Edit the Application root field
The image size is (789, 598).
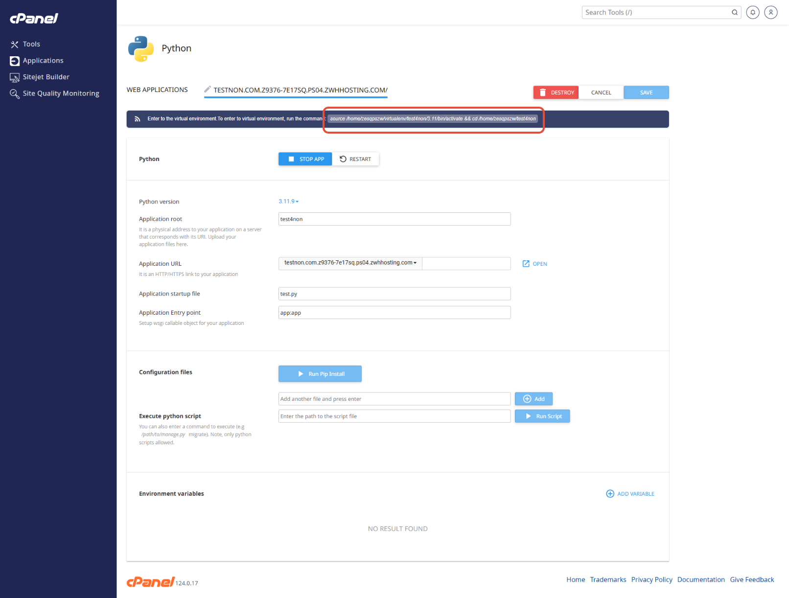394,219
